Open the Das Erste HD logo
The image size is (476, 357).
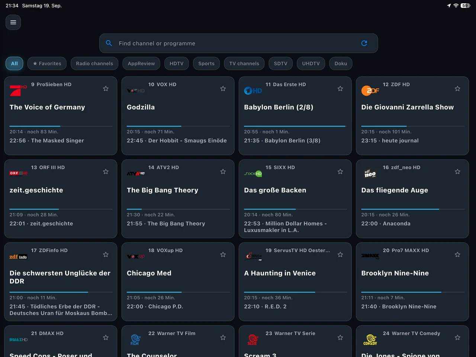tap(253, 90)
